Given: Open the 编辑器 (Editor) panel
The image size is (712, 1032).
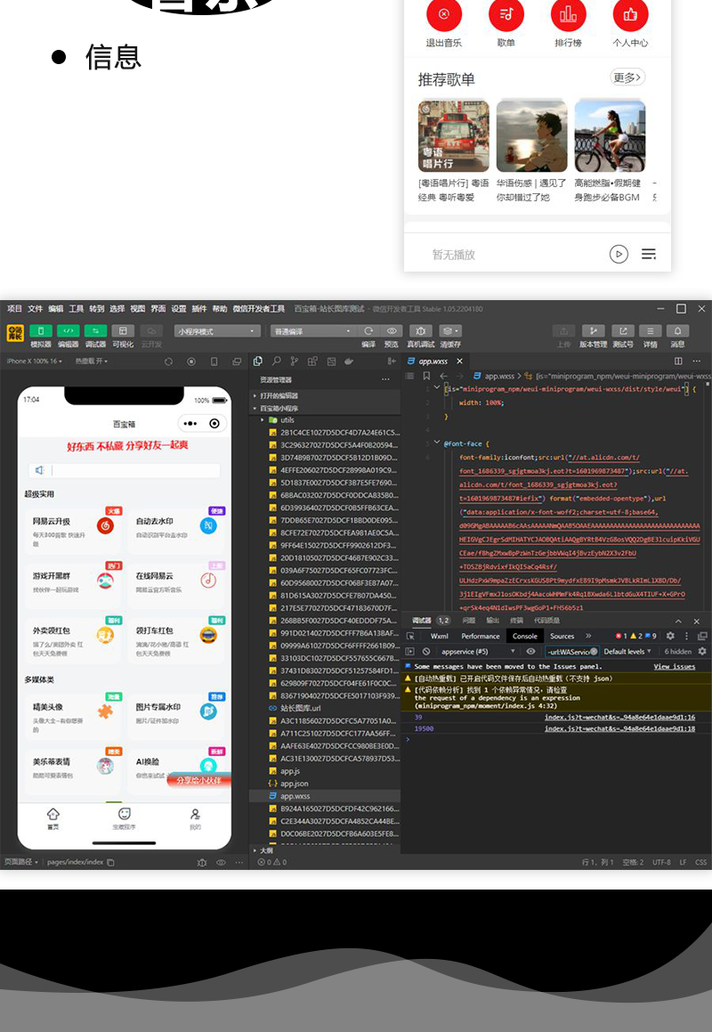Looking at the screenshot, I should click(x=68, y=330).
